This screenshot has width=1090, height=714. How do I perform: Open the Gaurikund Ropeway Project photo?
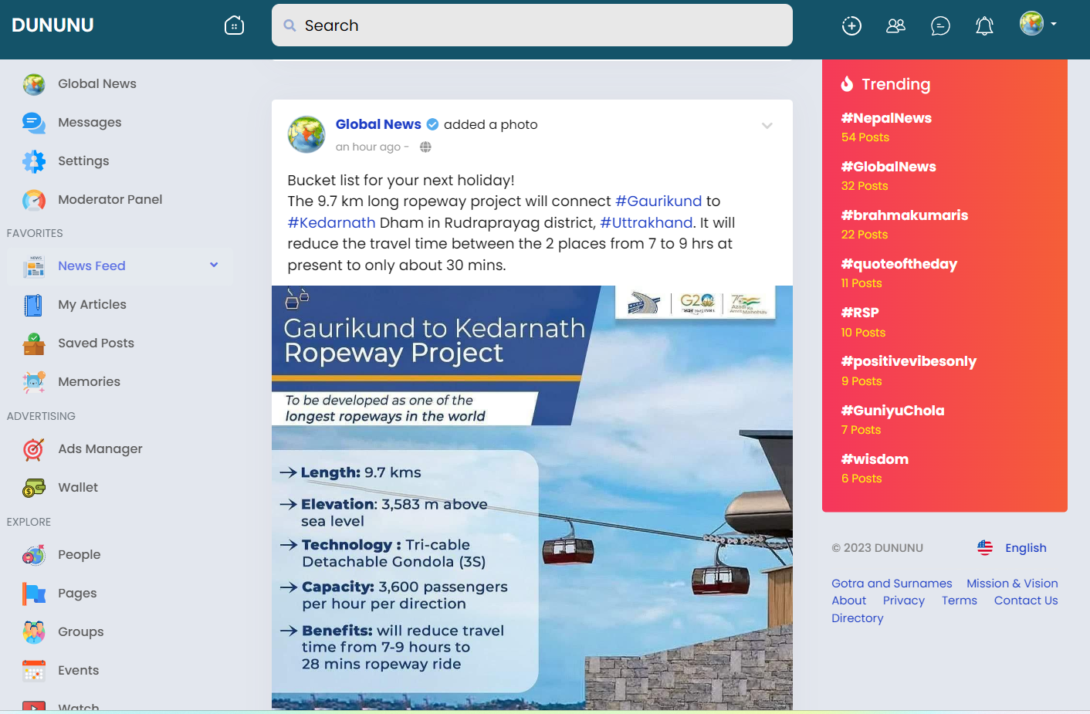click(532, 498)
